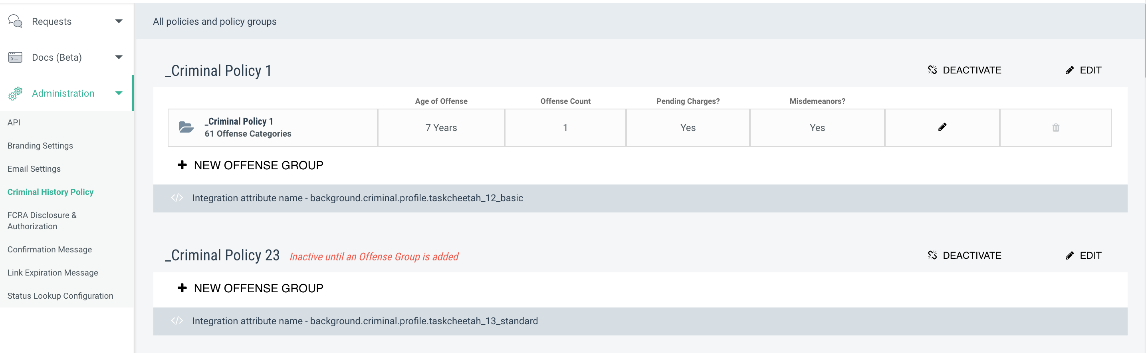Click the _Criminal Policy 23 heading
This screenshot has width=1146, height=353.
point(222,255)
